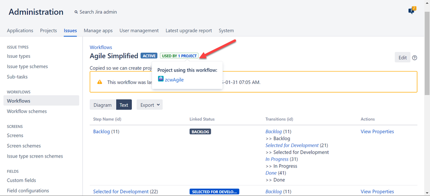430x196 pixels.
Task: Open the feedback notification icon
Action: [x=411, y=11]
